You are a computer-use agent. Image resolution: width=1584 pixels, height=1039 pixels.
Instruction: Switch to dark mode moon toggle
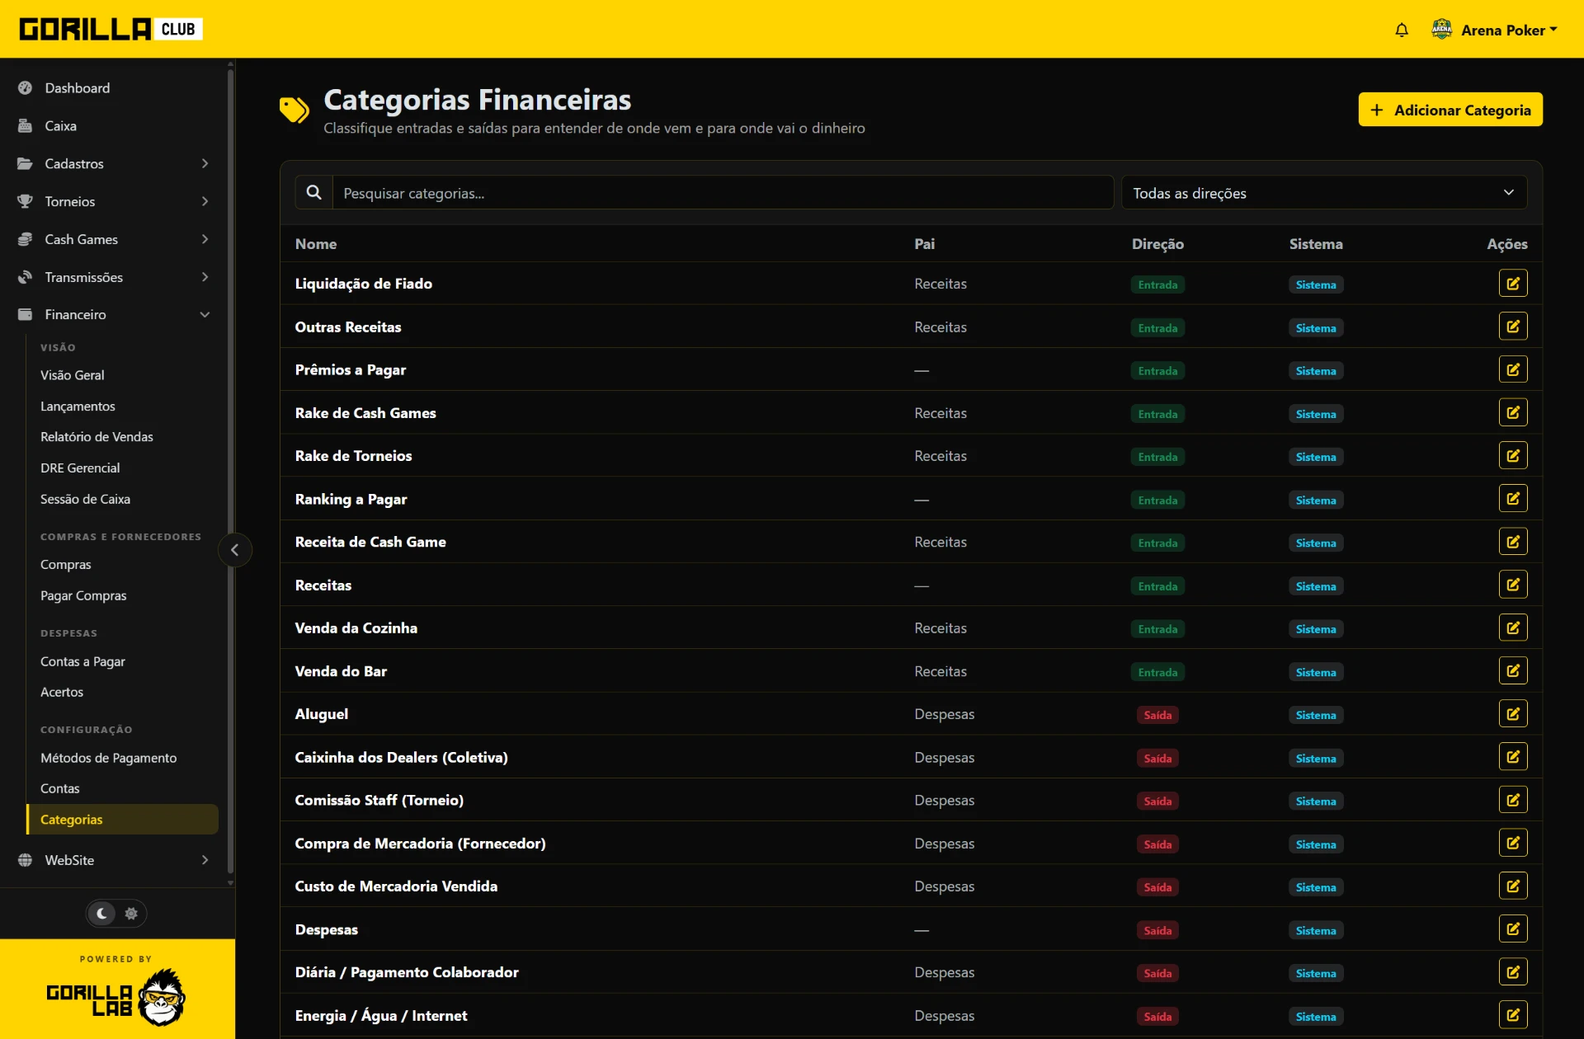(101, 913)
